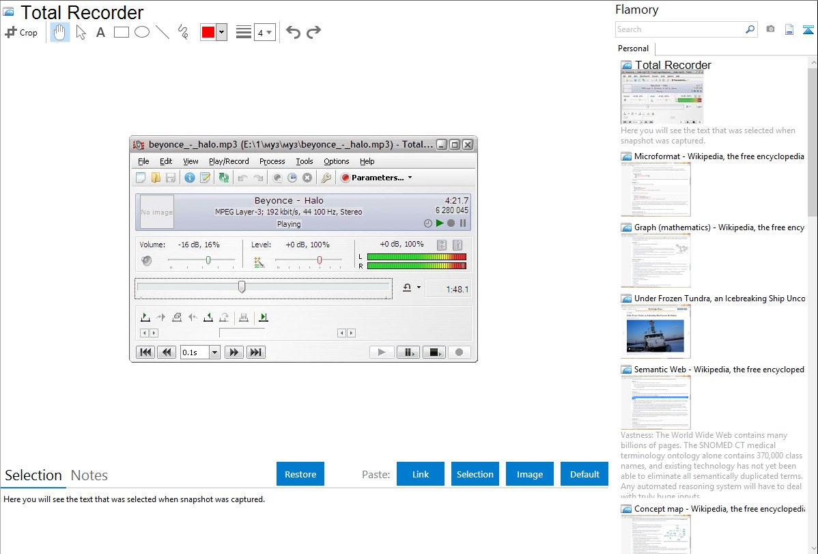Redo the last annotation
The width and height of the screenshot is (818, 554).
[x=313, y=32]
